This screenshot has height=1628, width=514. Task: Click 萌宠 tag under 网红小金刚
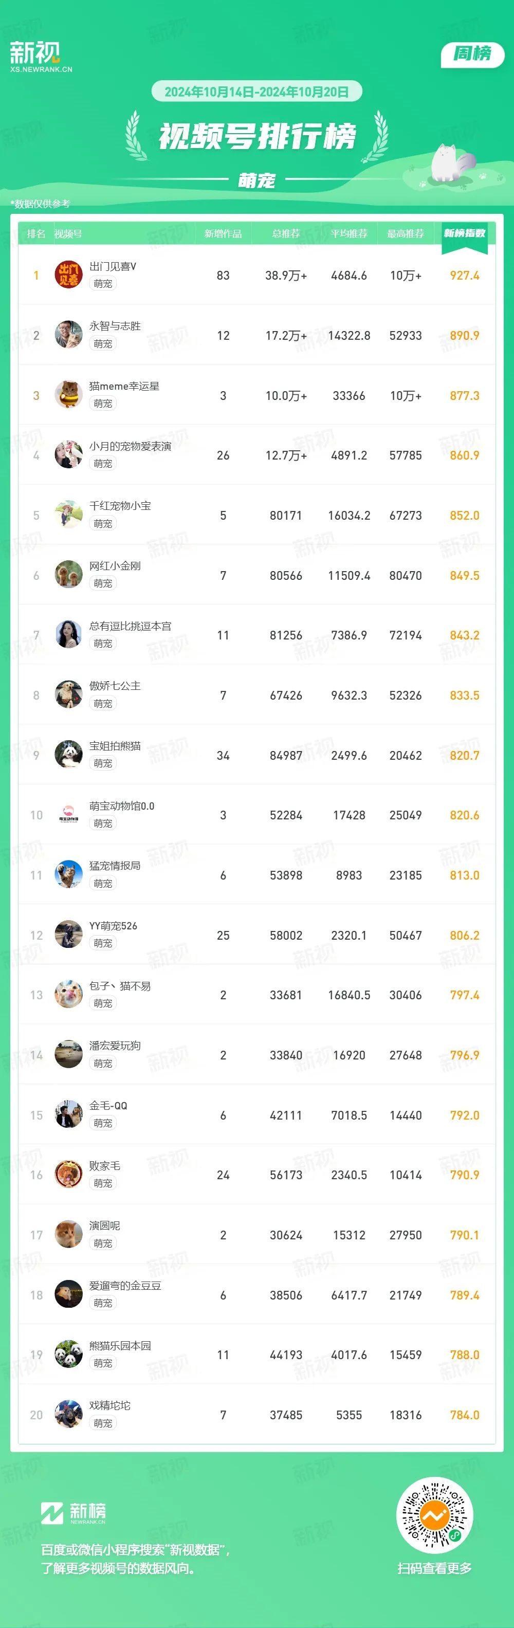click(103, 583)
